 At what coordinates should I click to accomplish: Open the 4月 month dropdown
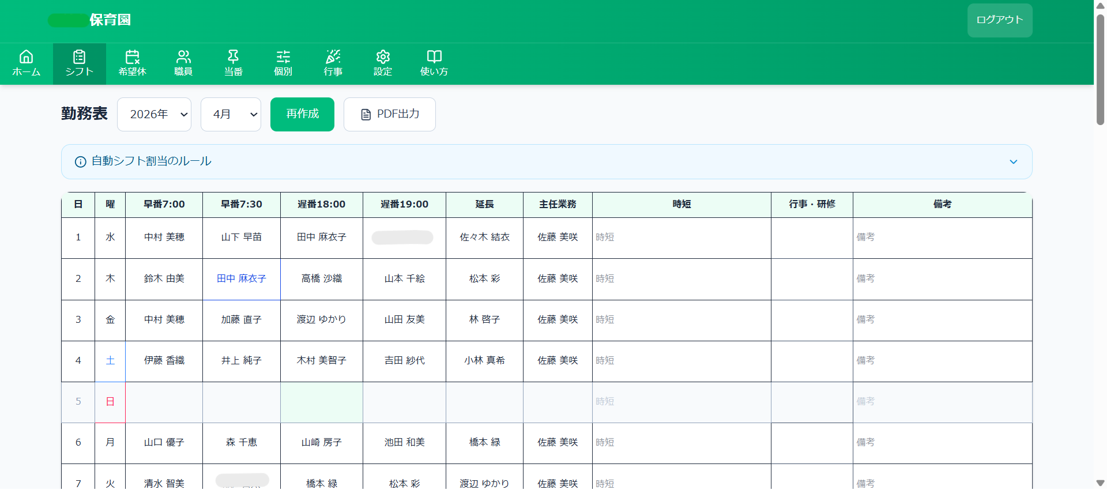point(231,114)
